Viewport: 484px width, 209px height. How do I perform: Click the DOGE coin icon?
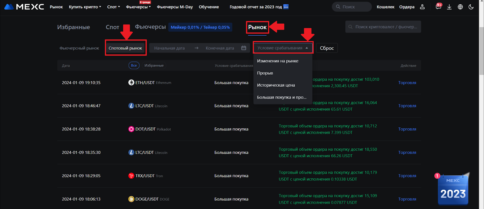[131, 199]
